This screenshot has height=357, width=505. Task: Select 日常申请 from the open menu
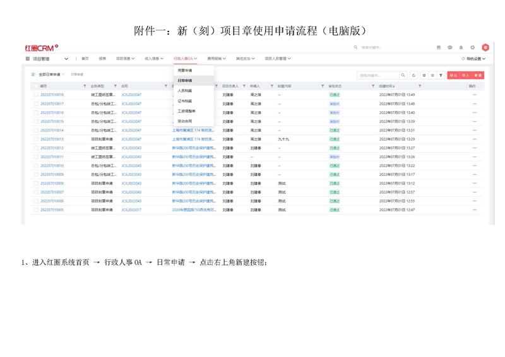click(x=185, y=81)
